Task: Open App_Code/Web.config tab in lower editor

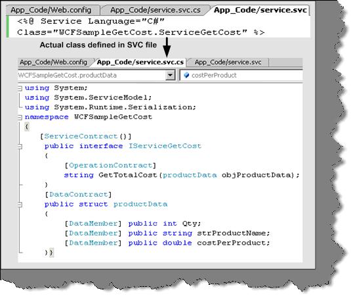Action: (x=54, y=62)
